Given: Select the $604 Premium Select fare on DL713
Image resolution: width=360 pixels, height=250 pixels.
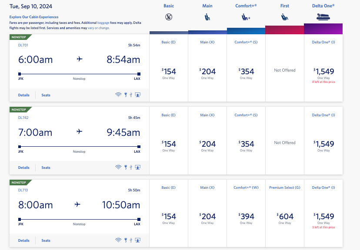Looking at the screenshot, I should [285, 217].
